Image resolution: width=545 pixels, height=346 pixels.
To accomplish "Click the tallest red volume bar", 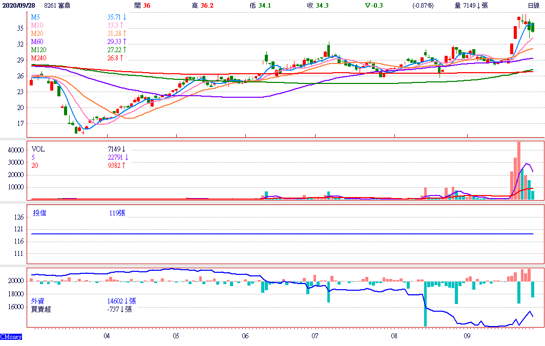I will pyautogui.click(x=519, y=170).
